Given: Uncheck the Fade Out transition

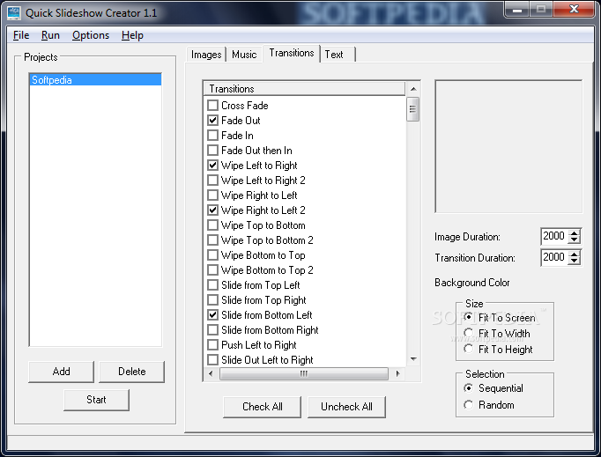Looking at the screenshot, I should [212, 121].
